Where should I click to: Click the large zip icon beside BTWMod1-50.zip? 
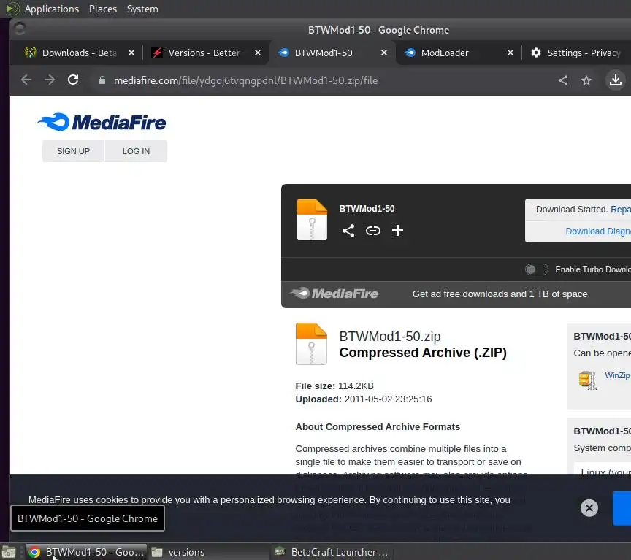(x=311, y=344)
